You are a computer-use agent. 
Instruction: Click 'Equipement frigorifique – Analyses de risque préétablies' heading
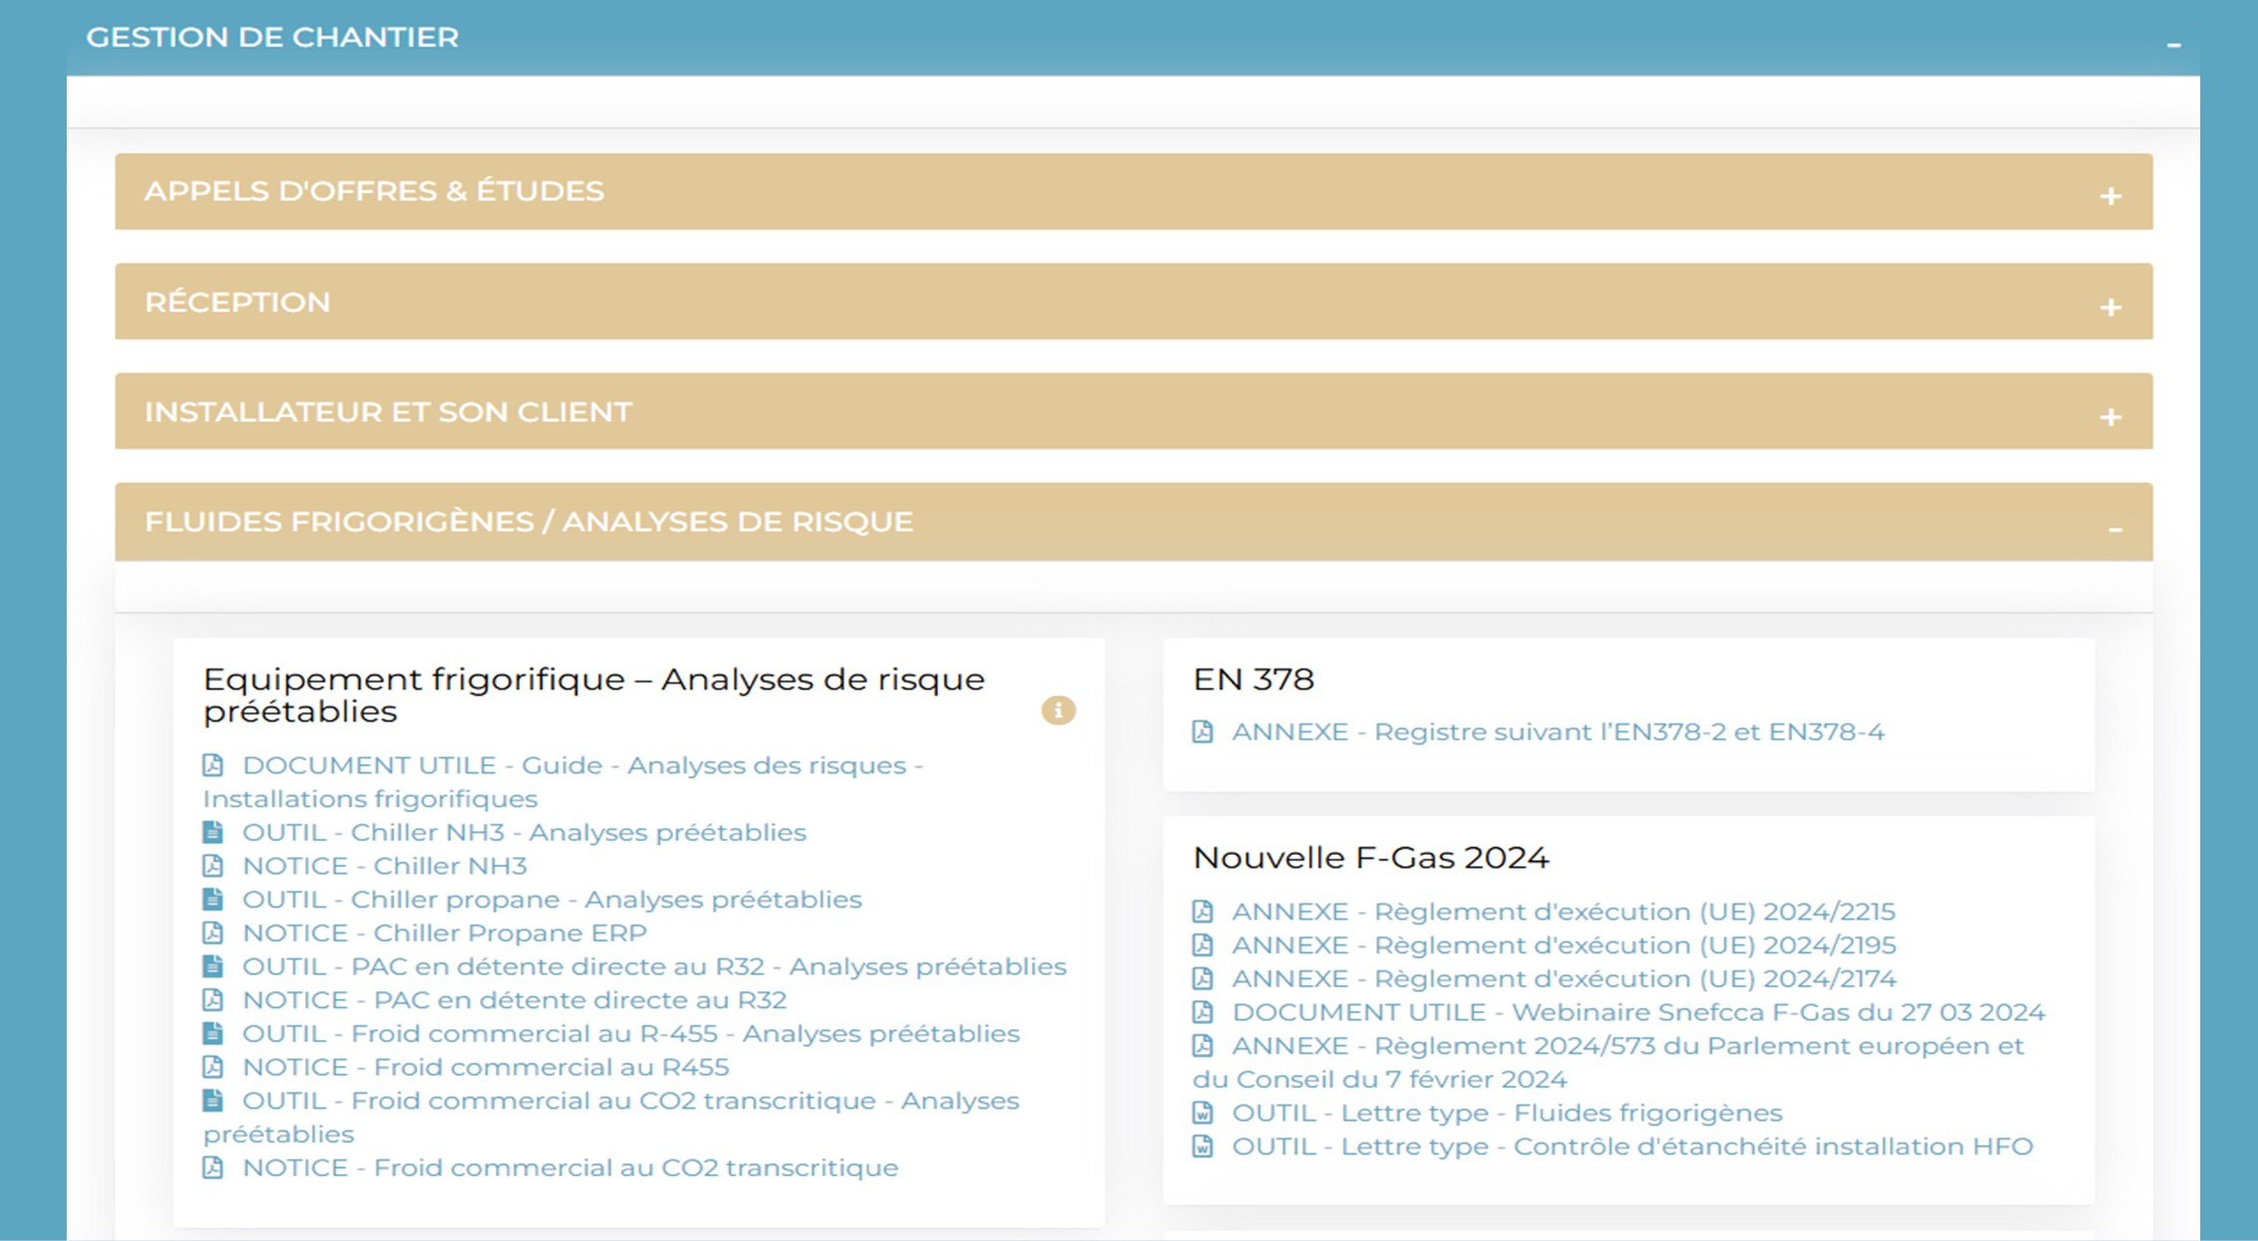point(594,696)
